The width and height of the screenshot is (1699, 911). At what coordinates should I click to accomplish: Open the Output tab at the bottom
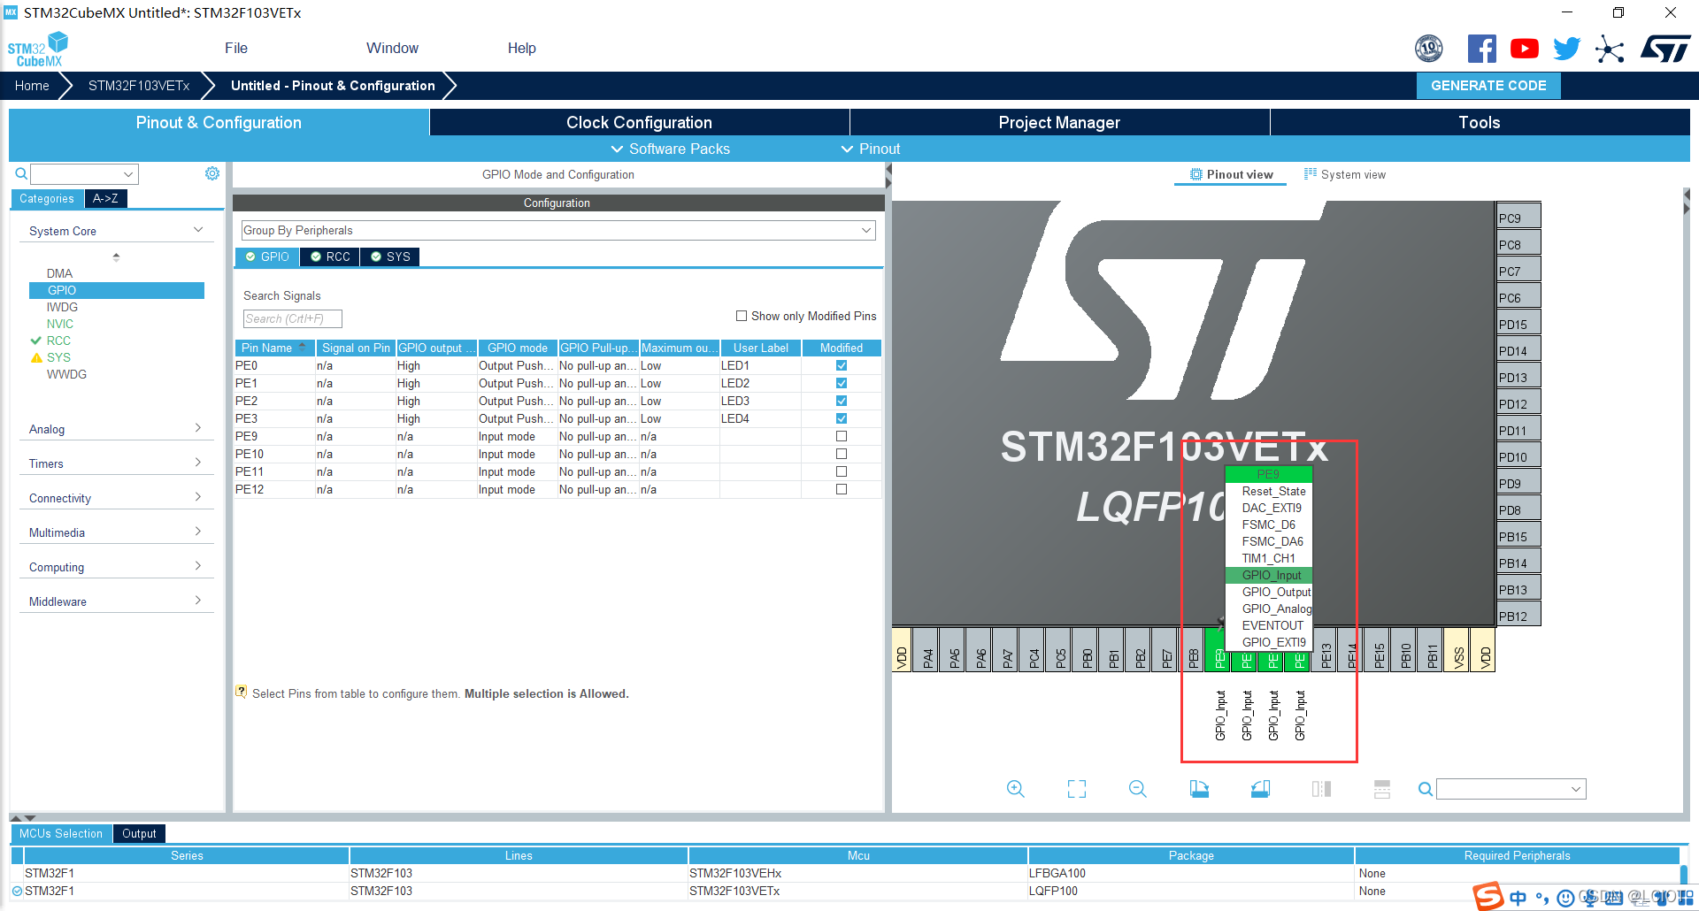coord(139,833)
